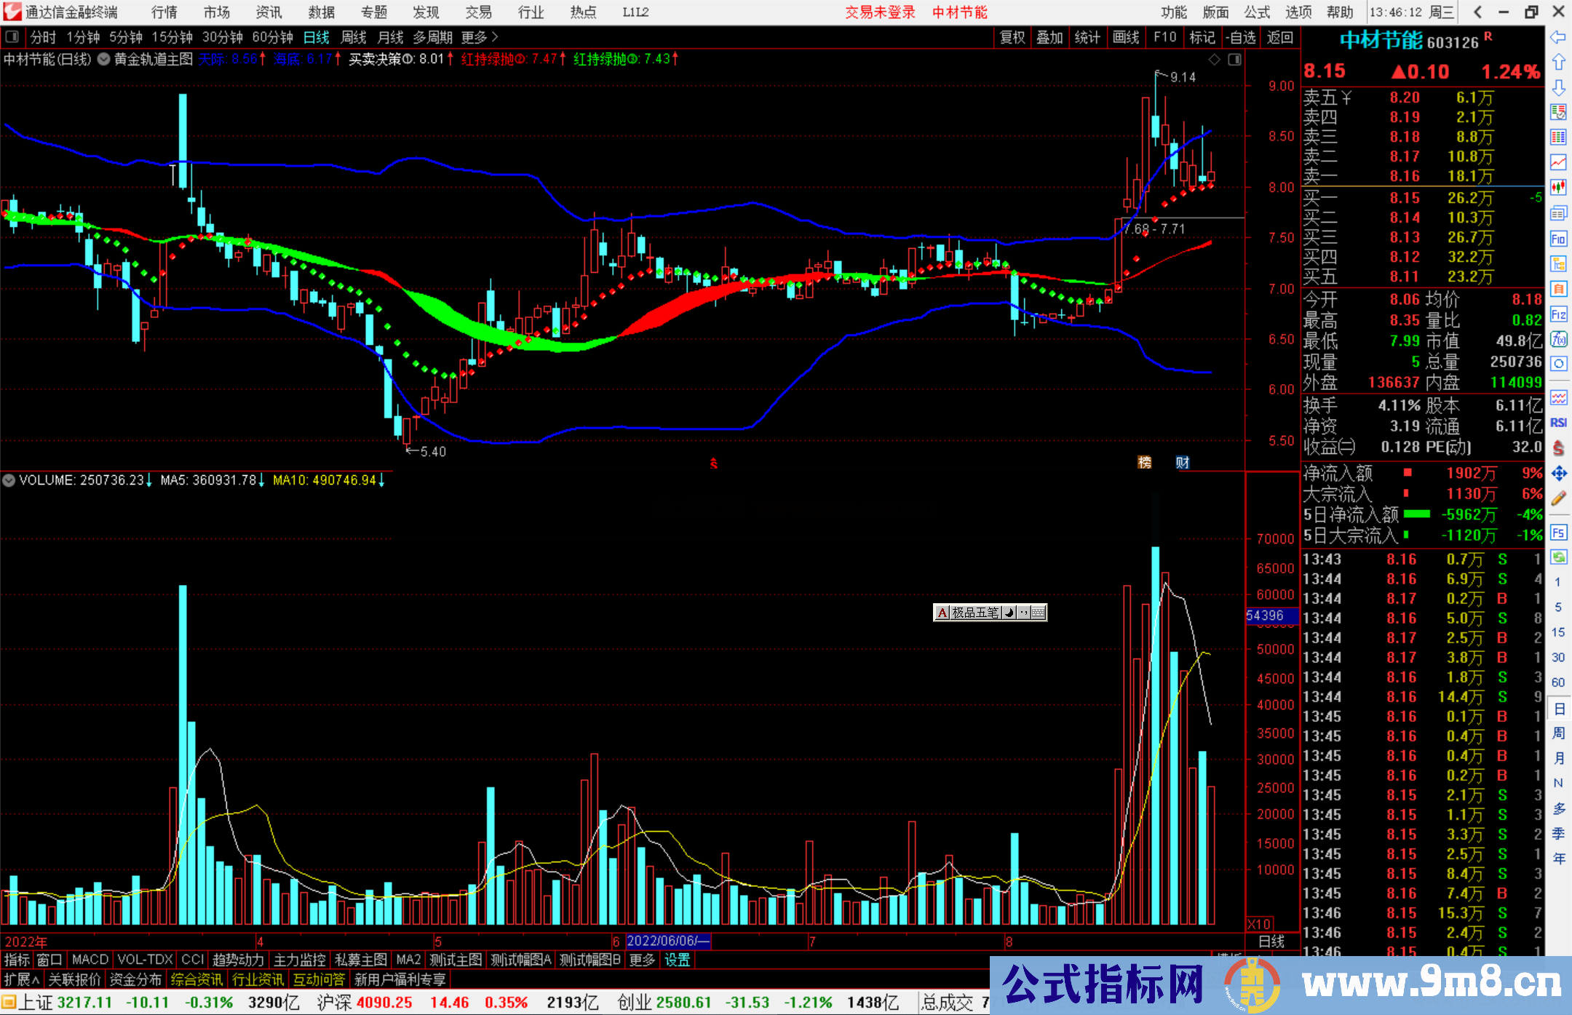Screen dimensions: 1572x1015
Task: Click the 统计 statistics button
Action: point(1088,37)
